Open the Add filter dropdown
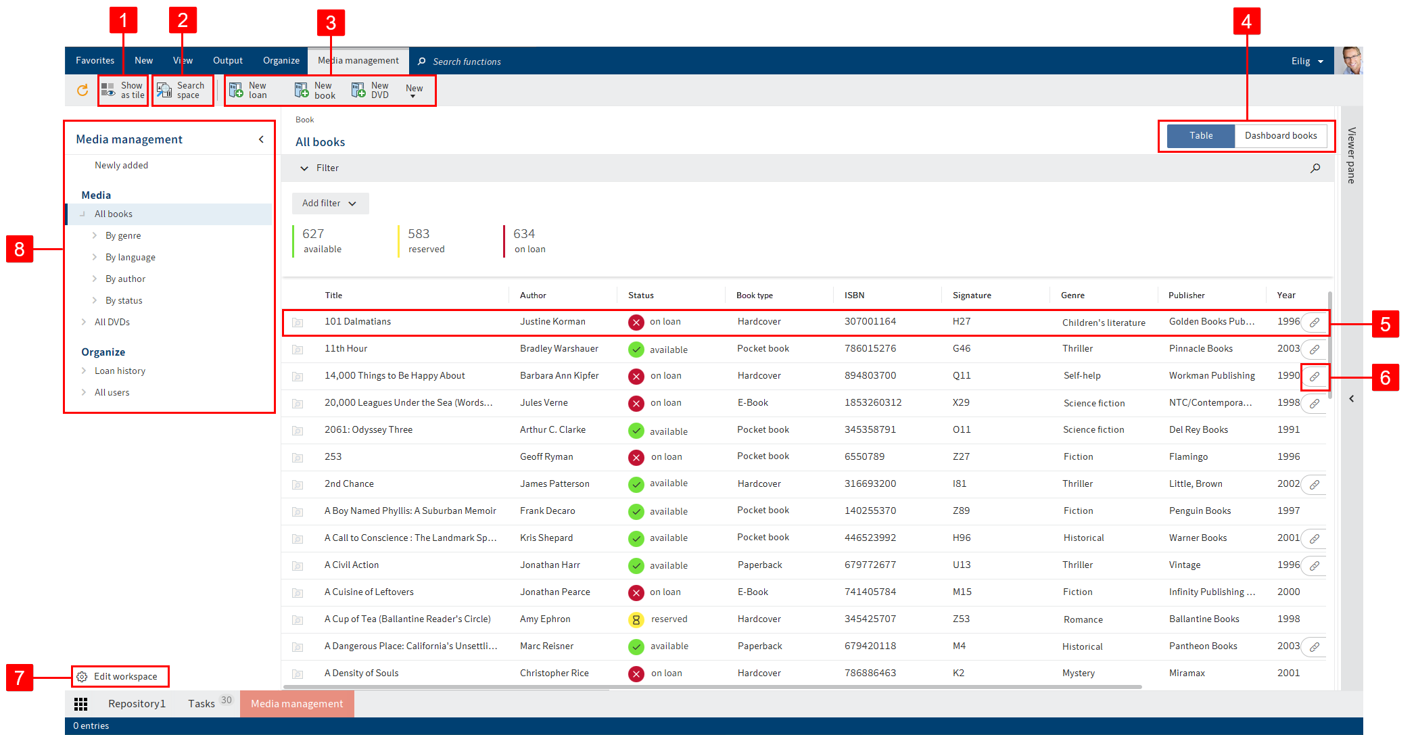 click(x=330, y=204)
